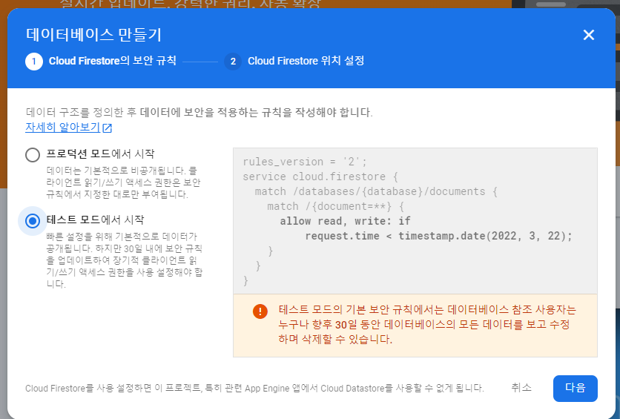Click the 데이터 구조를 정의한 후 intro sentence

coord(199,112)
